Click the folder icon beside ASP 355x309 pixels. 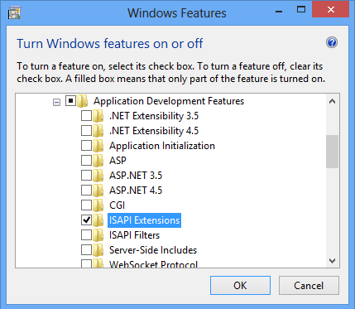click(x=98, y=161)
